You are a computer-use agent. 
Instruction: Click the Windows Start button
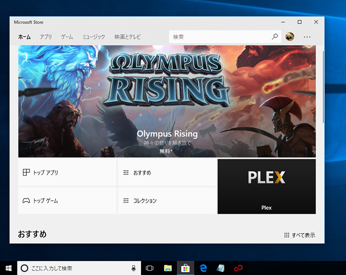[8, 268]
